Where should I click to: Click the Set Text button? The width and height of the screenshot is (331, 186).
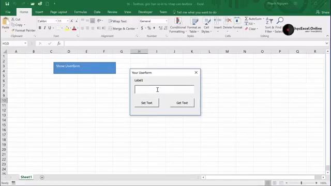[x=147, y=103]
